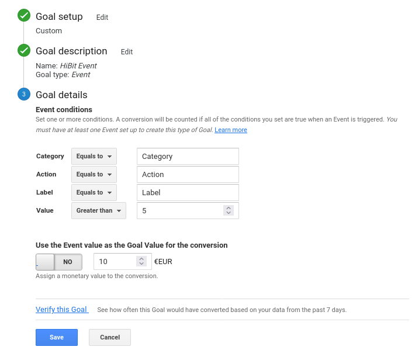Save the goal

57,338
